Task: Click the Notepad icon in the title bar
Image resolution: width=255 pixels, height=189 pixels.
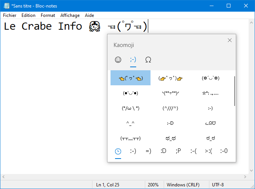Action: click(6, 6)
